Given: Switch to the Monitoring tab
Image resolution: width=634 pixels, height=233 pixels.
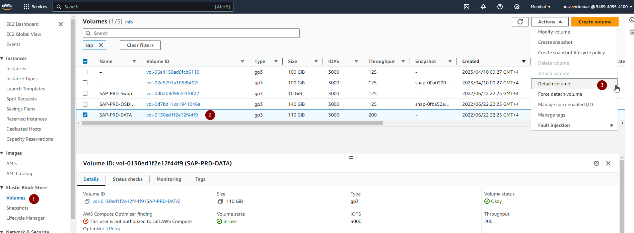Looking at the screenshot, I should (x=169, y=179).
